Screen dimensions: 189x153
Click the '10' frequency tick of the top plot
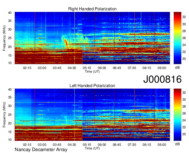pos(10,63)
